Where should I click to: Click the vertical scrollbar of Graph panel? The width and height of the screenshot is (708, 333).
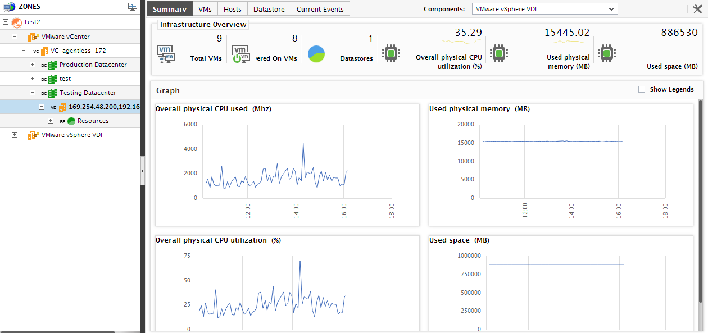700,201
